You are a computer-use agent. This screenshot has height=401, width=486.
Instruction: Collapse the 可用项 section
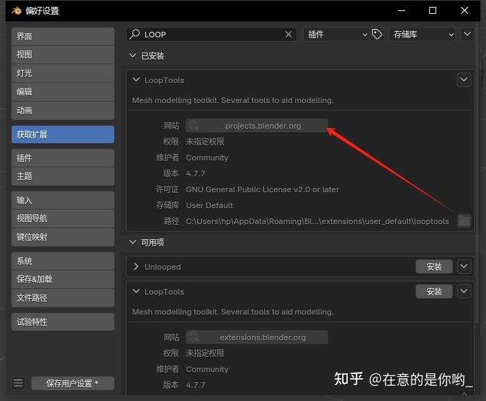133,242
